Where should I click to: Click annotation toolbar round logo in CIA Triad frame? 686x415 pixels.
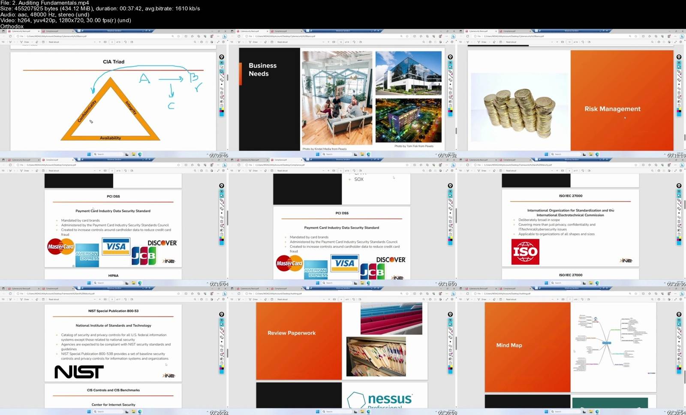[x=222, y=57]
